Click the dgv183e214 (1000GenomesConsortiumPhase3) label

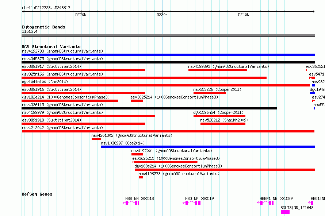pyautogui.click(x=178, y=166)
